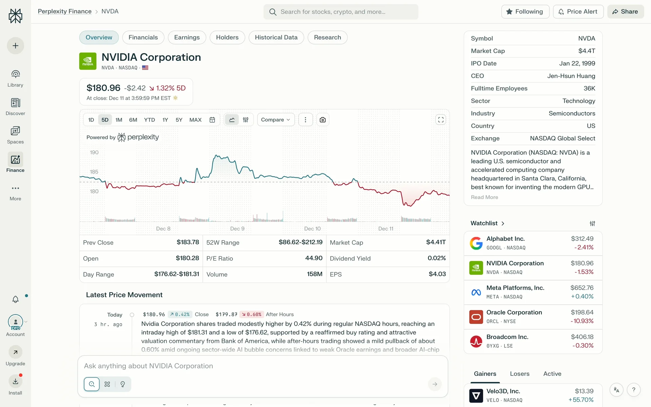Expand the Watchlist chevron

pos(503,224)
